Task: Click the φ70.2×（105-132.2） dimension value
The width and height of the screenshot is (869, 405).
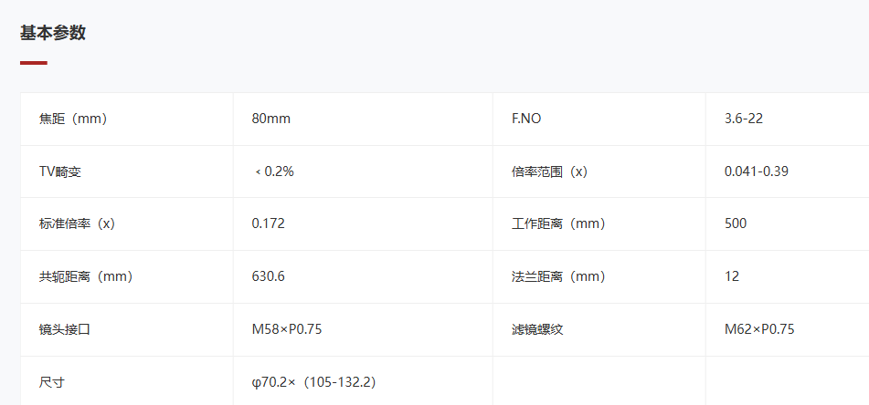Action: 313,382
